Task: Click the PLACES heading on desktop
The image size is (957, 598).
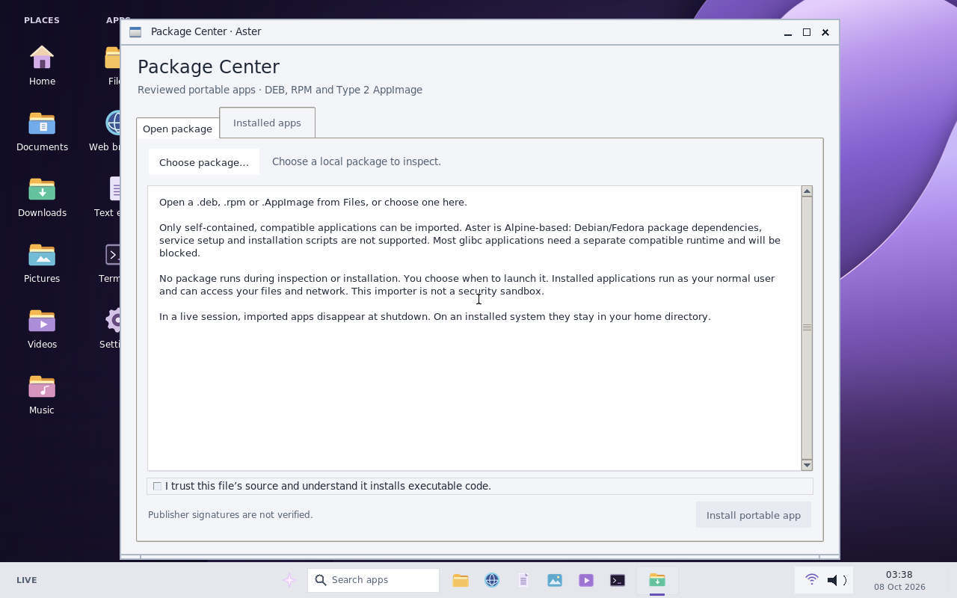Action: click(x=42, y=20)
